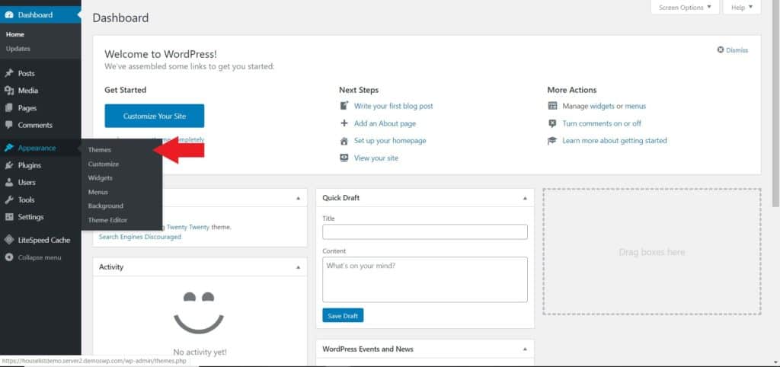The height and width of the screenshot is (367, 780).
Task: Click the monitor icon beside View your site
Action: (x=344, y=158)
